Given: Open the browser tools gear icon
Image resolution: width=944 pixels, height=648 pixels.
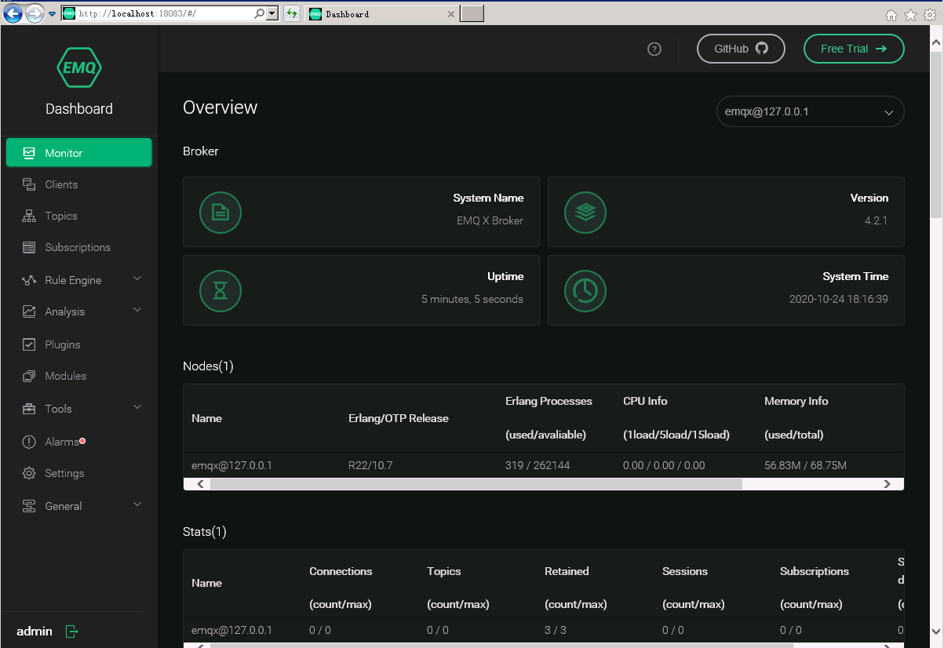Looking at the screenshot, I should [x=930, y=15].
